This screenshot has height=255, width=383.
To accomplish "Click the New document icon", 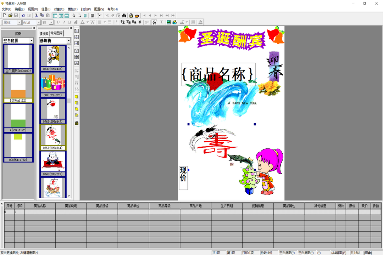I will [5, 16].
